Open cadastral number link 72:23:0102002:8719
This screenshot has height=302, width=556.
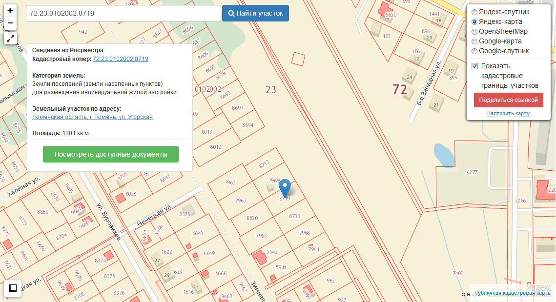tap(121, 59)
